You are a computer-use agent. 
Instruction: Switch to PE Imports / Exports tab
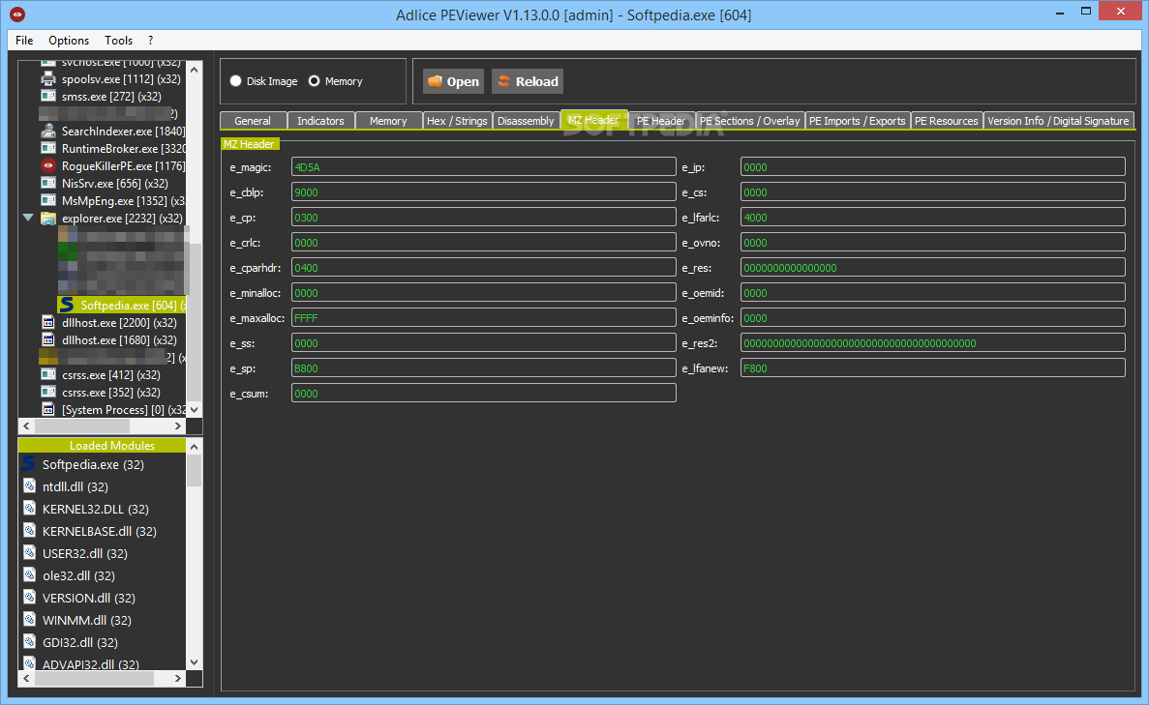(858, 121)
